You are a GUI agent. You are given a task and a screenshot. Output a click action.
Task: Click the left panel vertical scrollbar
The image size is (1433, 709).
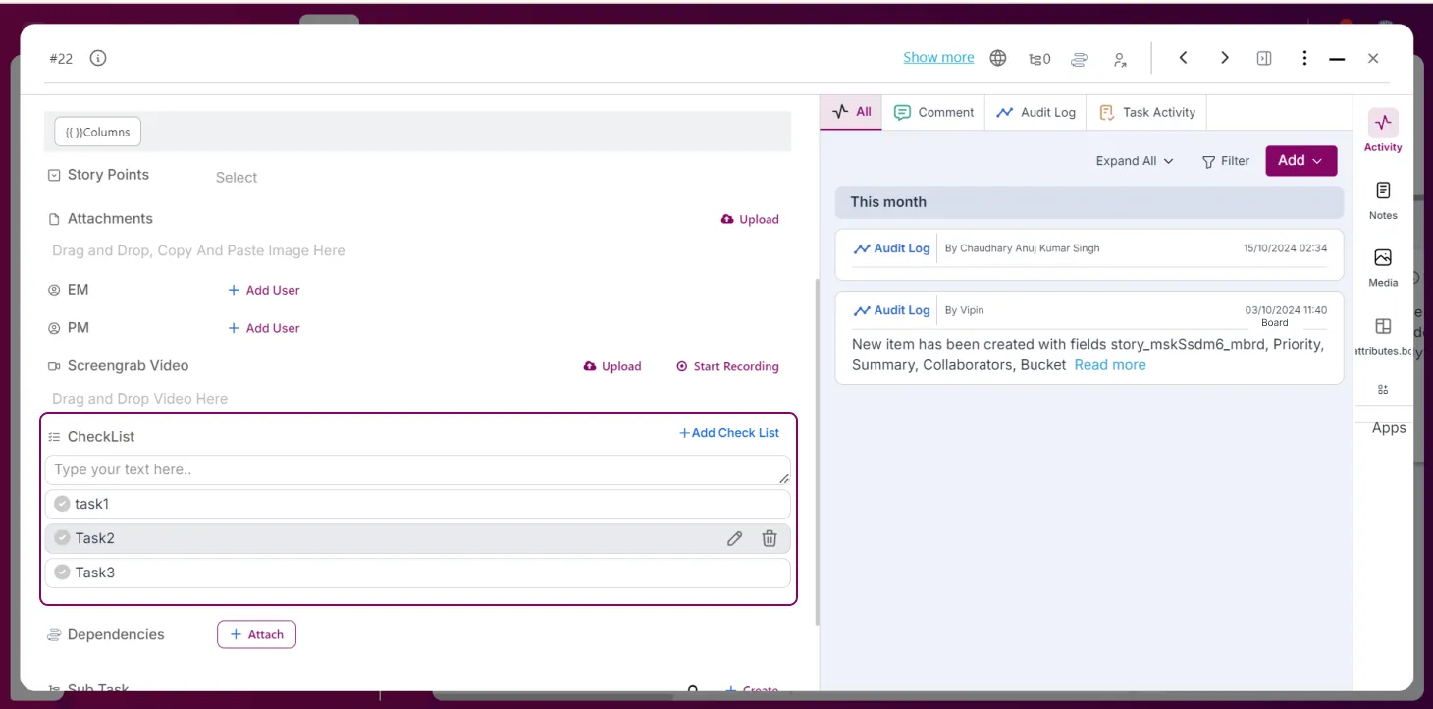[x=817, y=452]
